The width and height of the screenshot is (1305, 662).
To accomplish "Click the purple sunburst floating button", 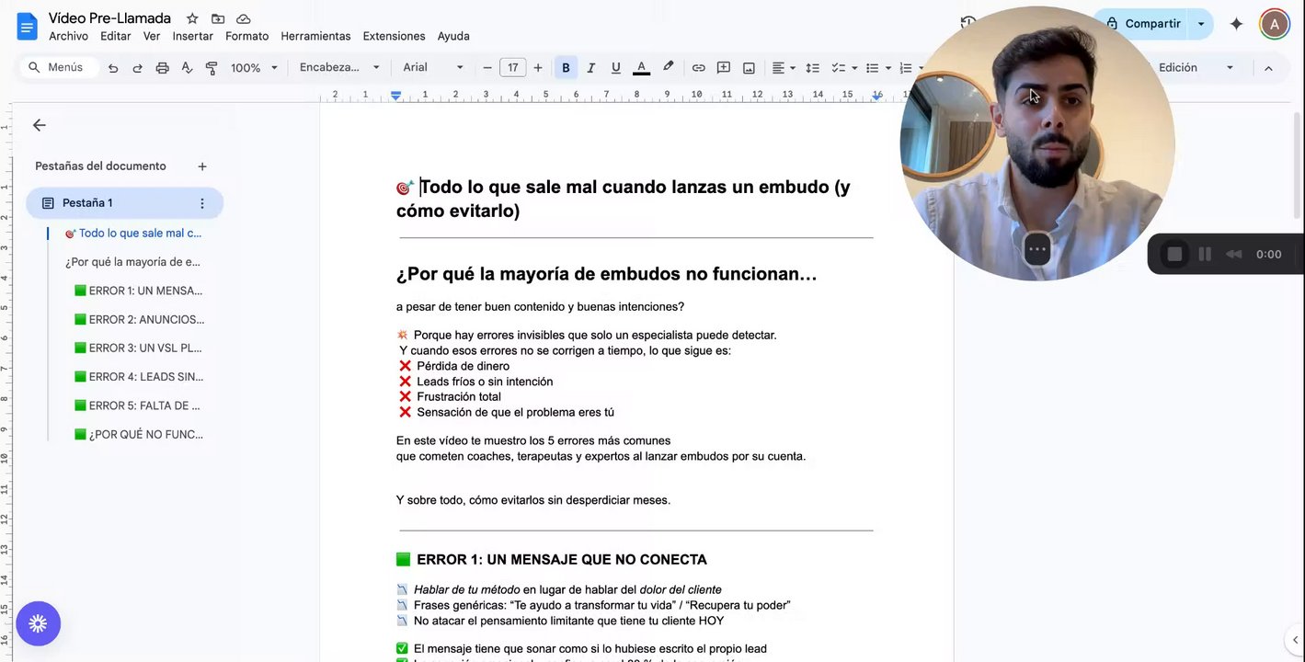I will 38,624.
